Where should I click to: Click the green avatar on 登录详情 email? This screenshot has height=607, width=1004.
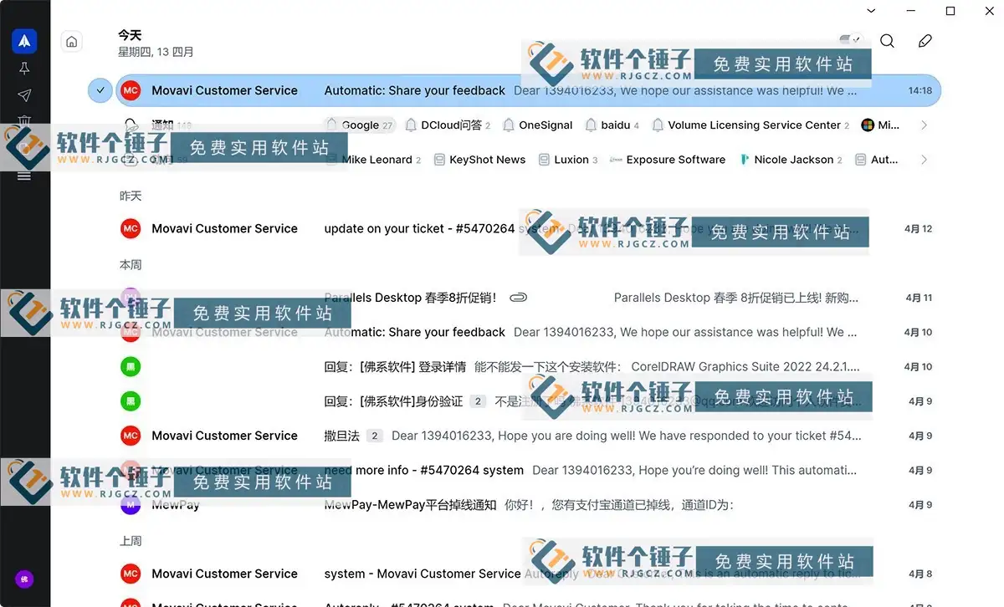click(x=131, y=366)
